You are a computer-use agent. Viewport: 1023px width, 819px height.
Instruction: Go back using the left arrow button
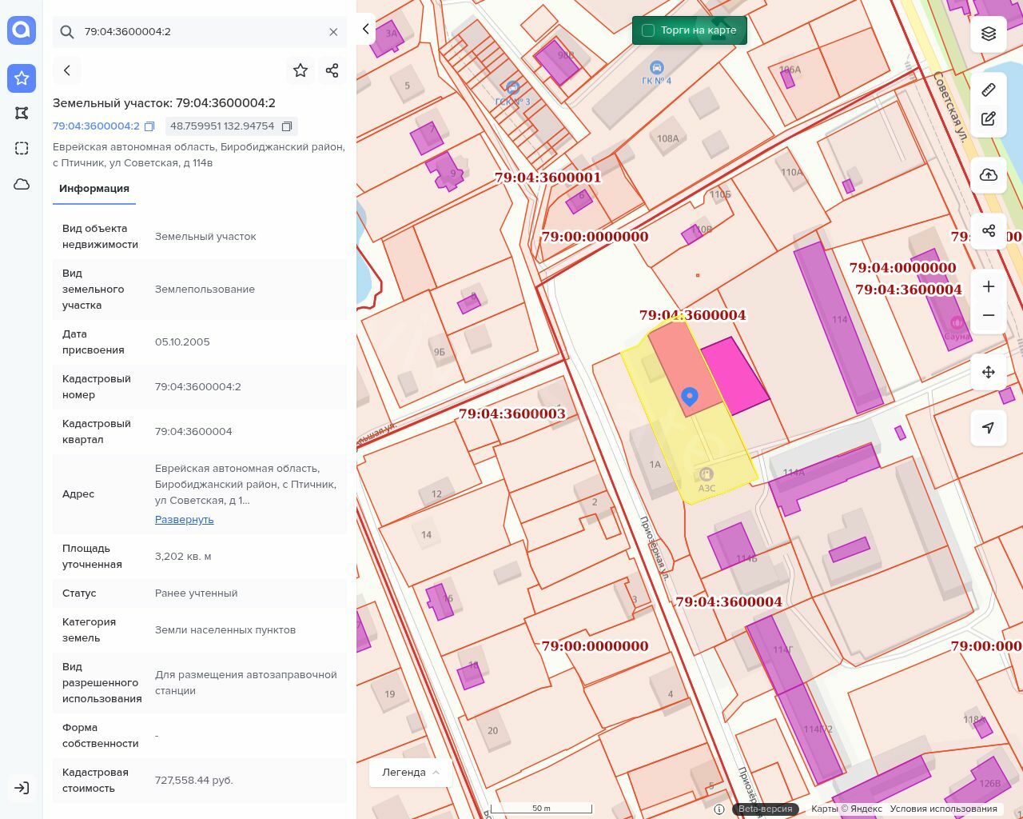click(67, 70)
